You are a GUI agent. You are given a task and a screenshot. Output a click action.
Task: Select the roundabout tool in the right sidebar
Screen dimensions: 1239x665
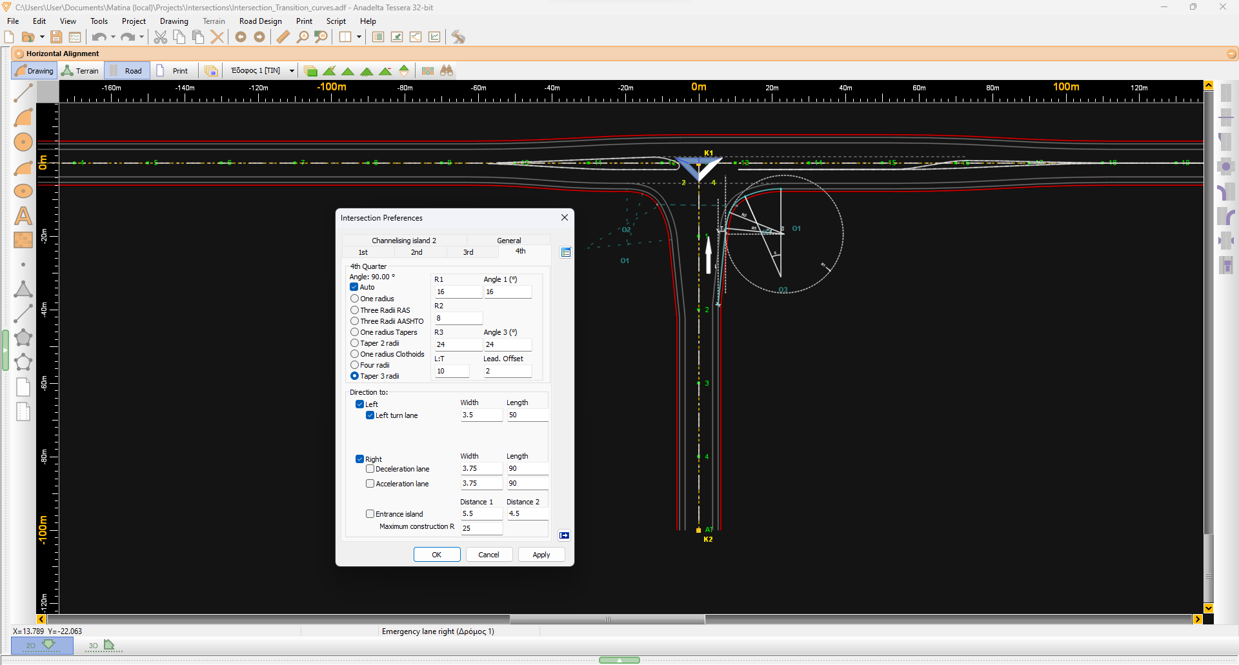pos(1227,166)
